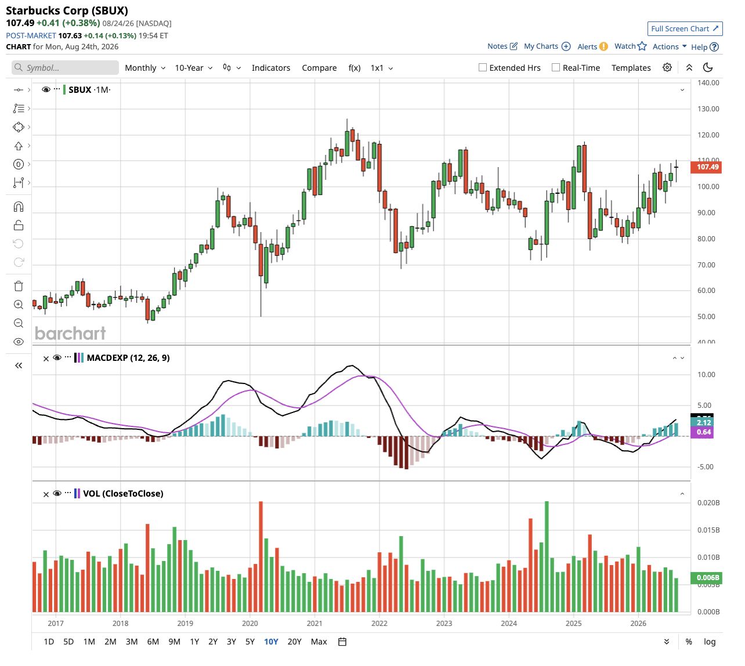This screenshot has height=666, width=745.
Task: Click the lock drawings icon
Action: pos(19,225)
